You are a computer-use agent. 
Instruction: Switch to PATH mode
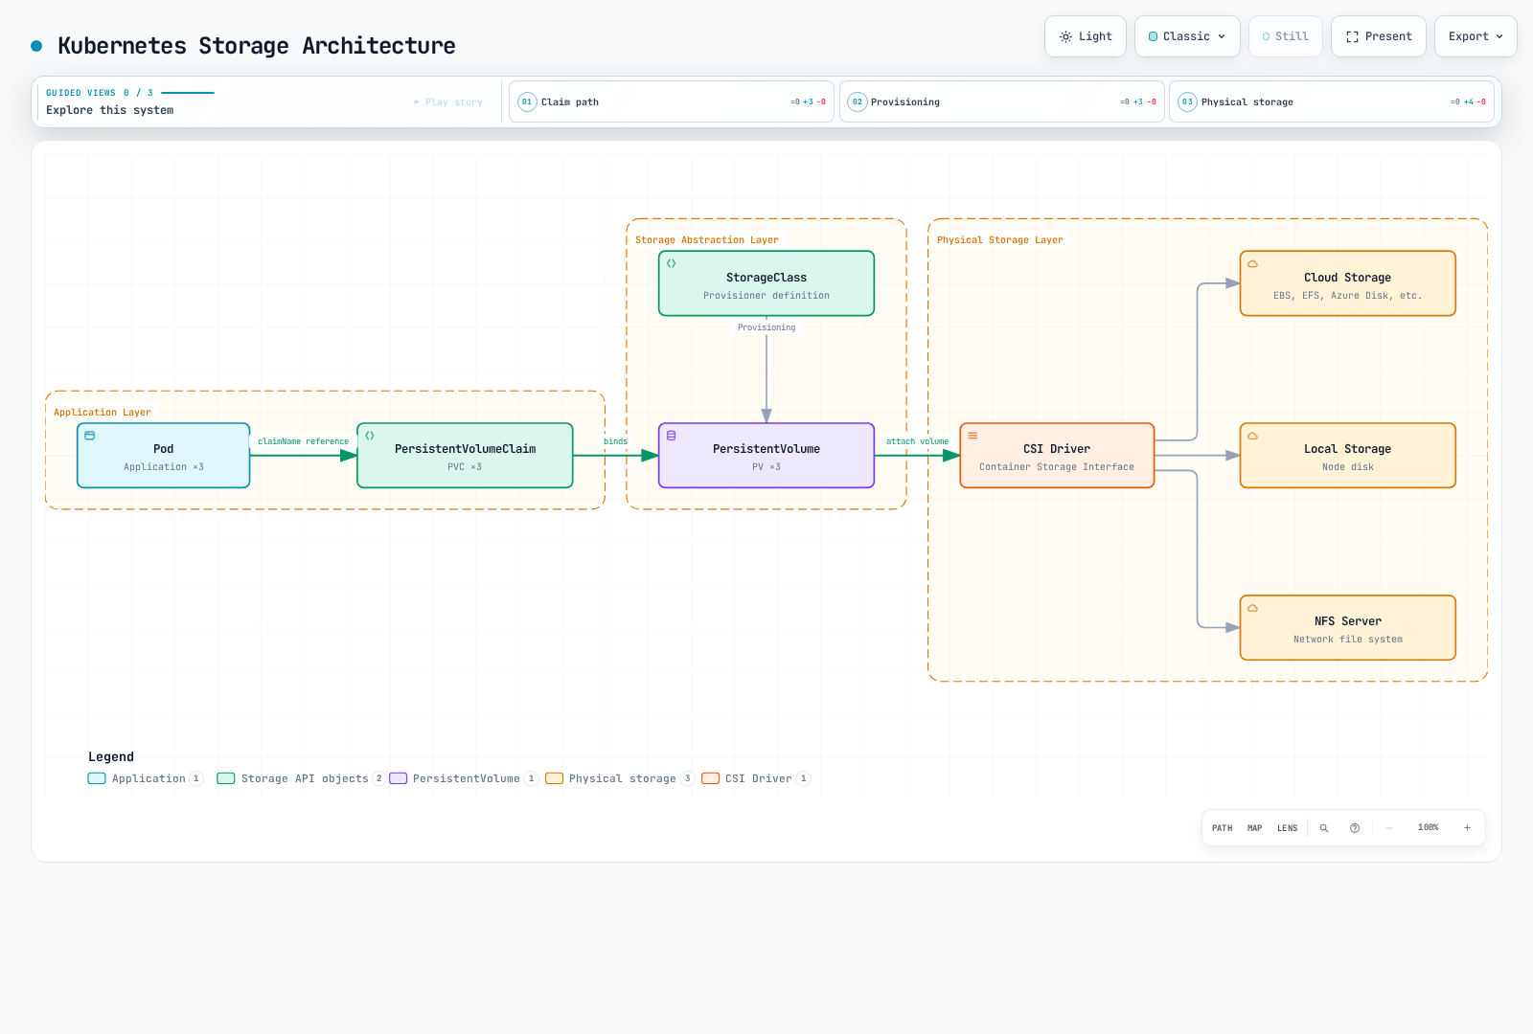[1222, 828]
